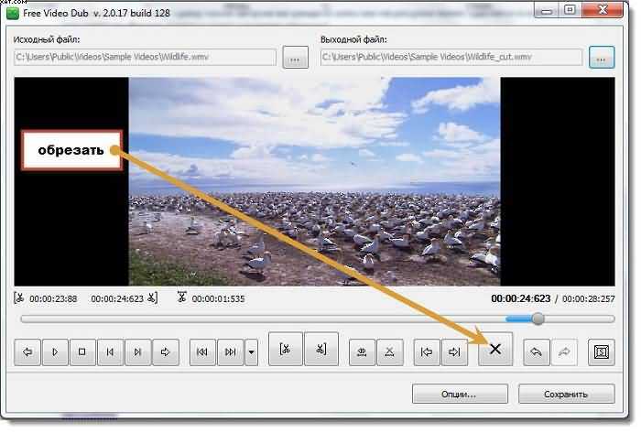Click the Сохранить button
The image size is (641, 432).
566,394
